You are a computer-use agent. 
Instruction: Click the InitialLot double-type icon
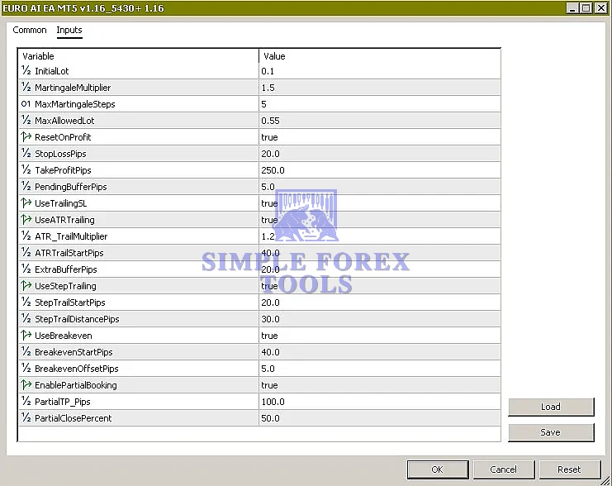click(26, 71)
